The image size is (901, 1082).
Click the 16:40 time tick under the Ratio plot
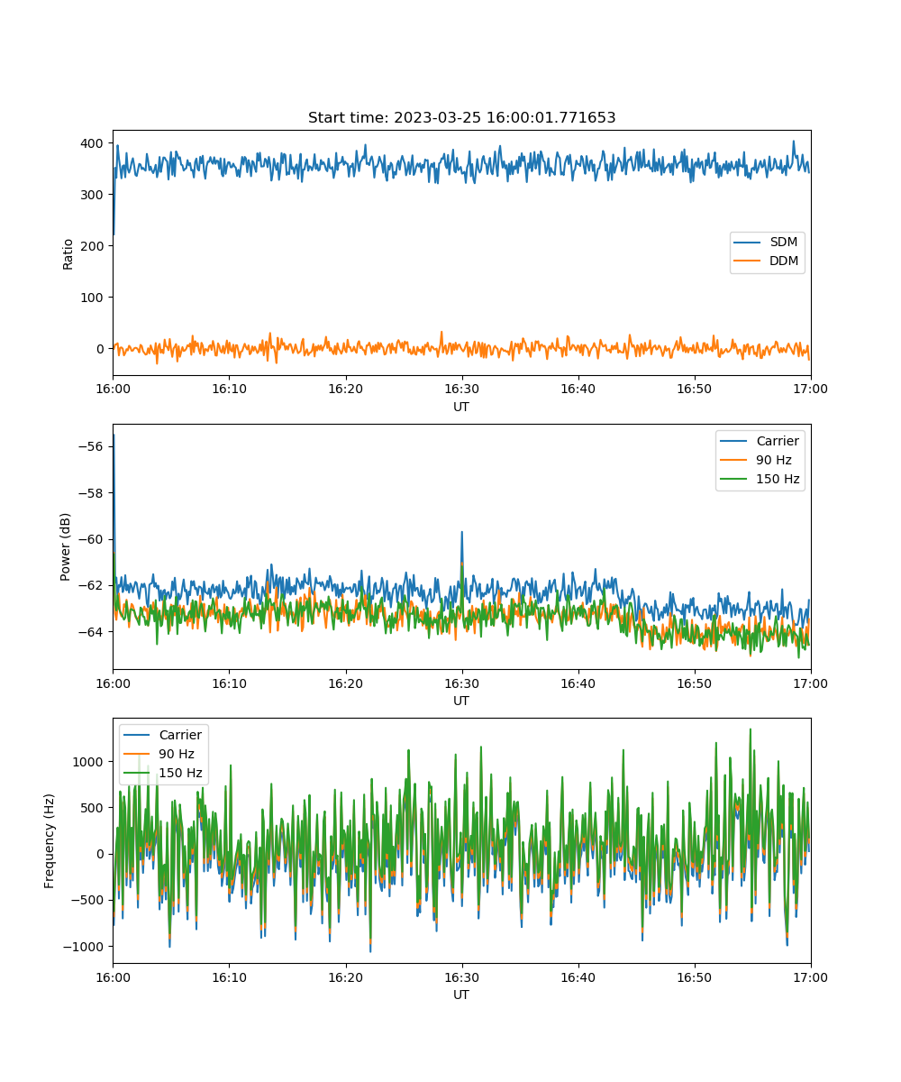[578, 389]
